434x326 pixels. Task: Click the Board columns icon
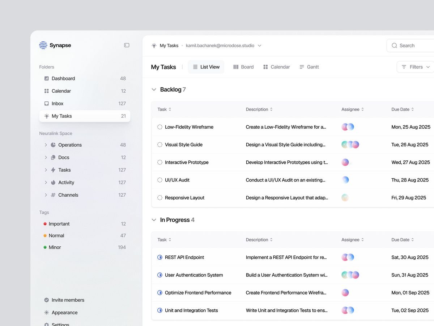point(236,67)
